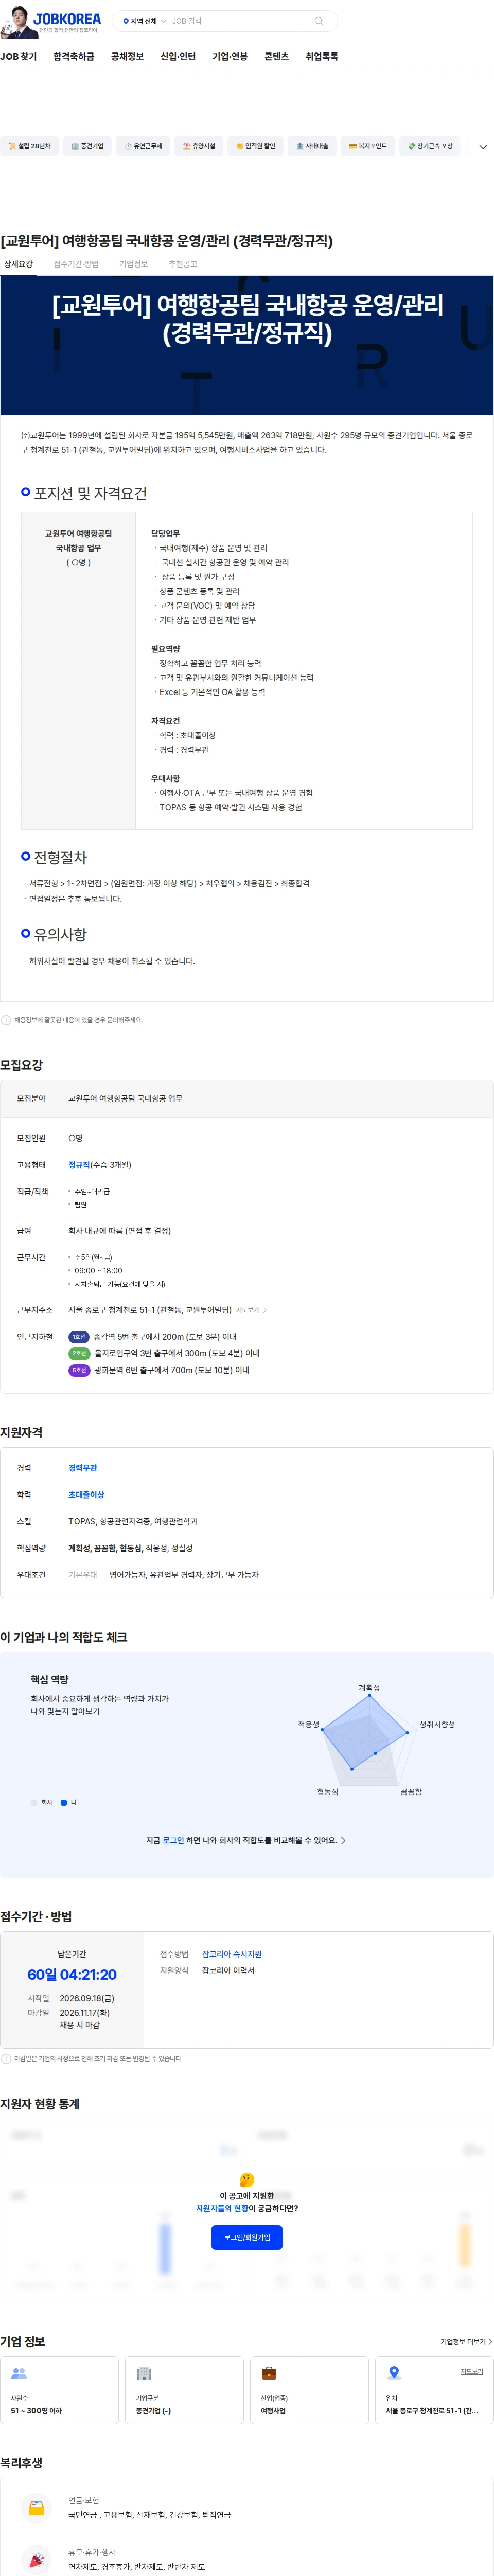
Task: Switch to the 접수기간·방법 tab
Action: [x=76, y=264]
